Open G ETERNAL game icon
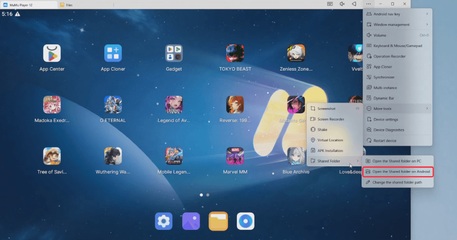Viewport: 457px width, 240px height. [113, 105]
